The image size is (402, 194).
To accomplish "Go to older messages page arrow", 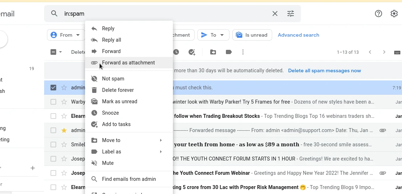I will click(x=384, y=52).
